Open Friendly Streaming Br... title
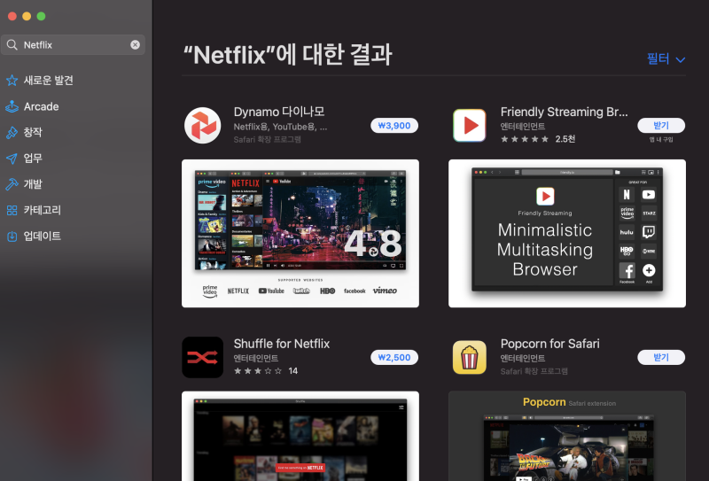This screenshot has height=481, width=709. point(564,112)
